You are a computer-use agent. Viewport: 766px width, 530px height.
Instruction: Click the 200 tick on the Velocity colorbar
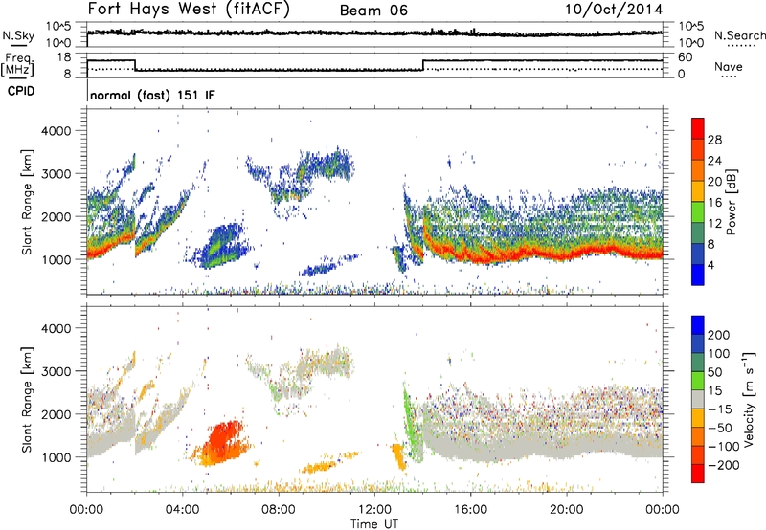tap(719, 335)
